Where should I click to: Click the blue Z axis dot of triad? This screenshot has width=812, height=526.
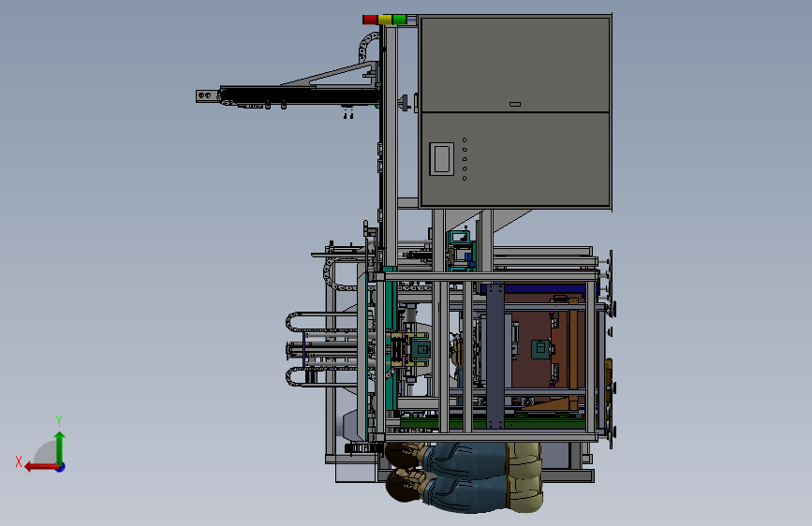point(61,467)
